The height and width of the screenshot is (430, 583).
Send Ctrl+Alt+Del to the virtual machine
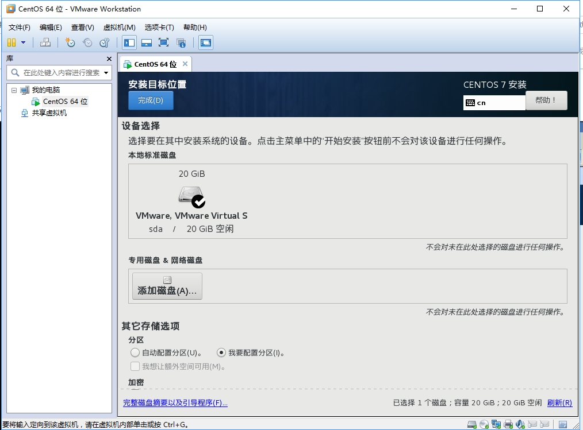tap(45, 42)
